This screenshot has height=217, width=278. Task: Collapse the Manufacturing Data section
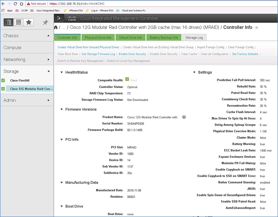[62, 182]
